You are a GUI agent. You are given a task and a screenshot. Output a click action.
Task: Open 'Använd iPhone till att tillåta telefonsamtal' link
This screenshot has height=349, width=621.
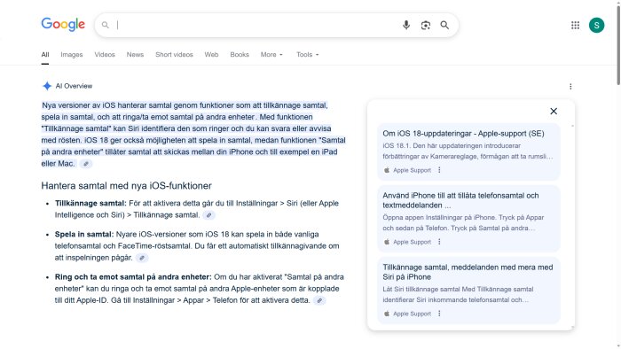pos(460,200)
